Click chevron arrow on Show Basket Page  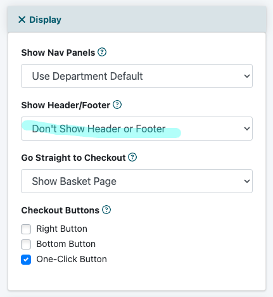pos(247,181)
